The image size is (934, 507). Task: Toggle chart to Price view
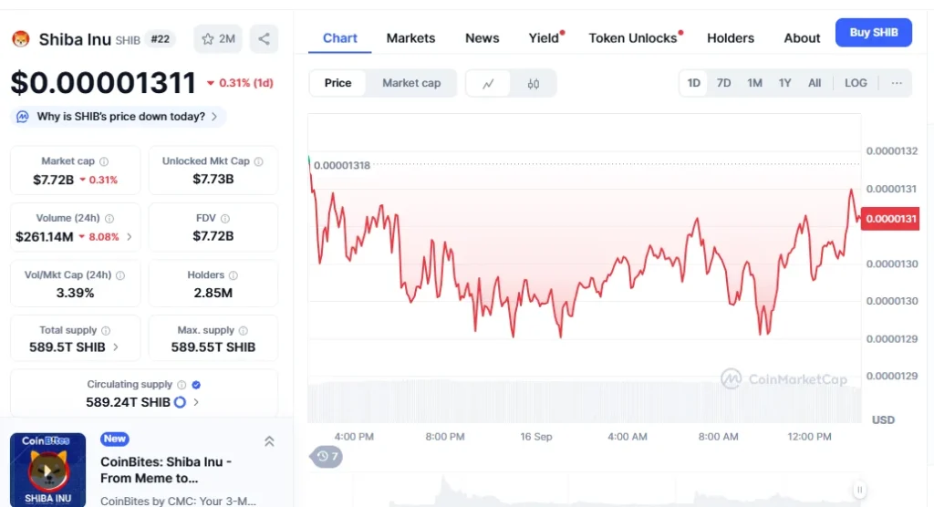[337, 83]
